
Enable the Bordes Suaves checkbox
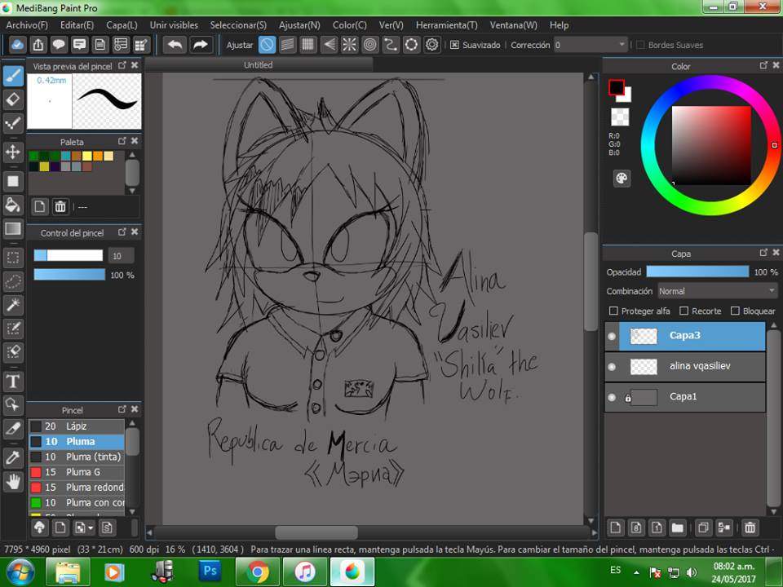pos(641,45)
